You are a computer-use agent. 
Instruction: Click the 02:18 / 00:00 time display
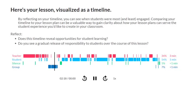pyautogui.click(x=68, y=79)
